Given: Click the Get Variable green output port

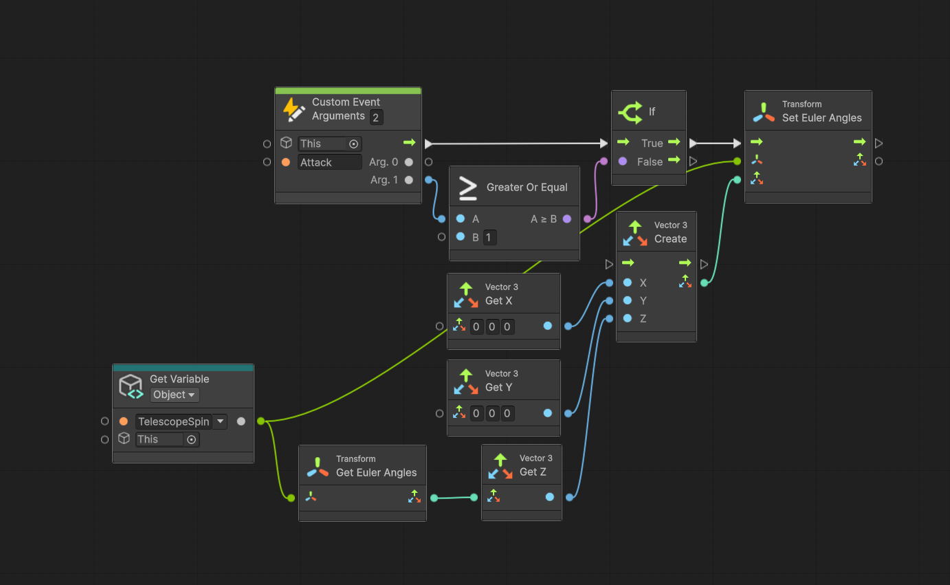Looking at the screenshot, I should click(261, 421).
